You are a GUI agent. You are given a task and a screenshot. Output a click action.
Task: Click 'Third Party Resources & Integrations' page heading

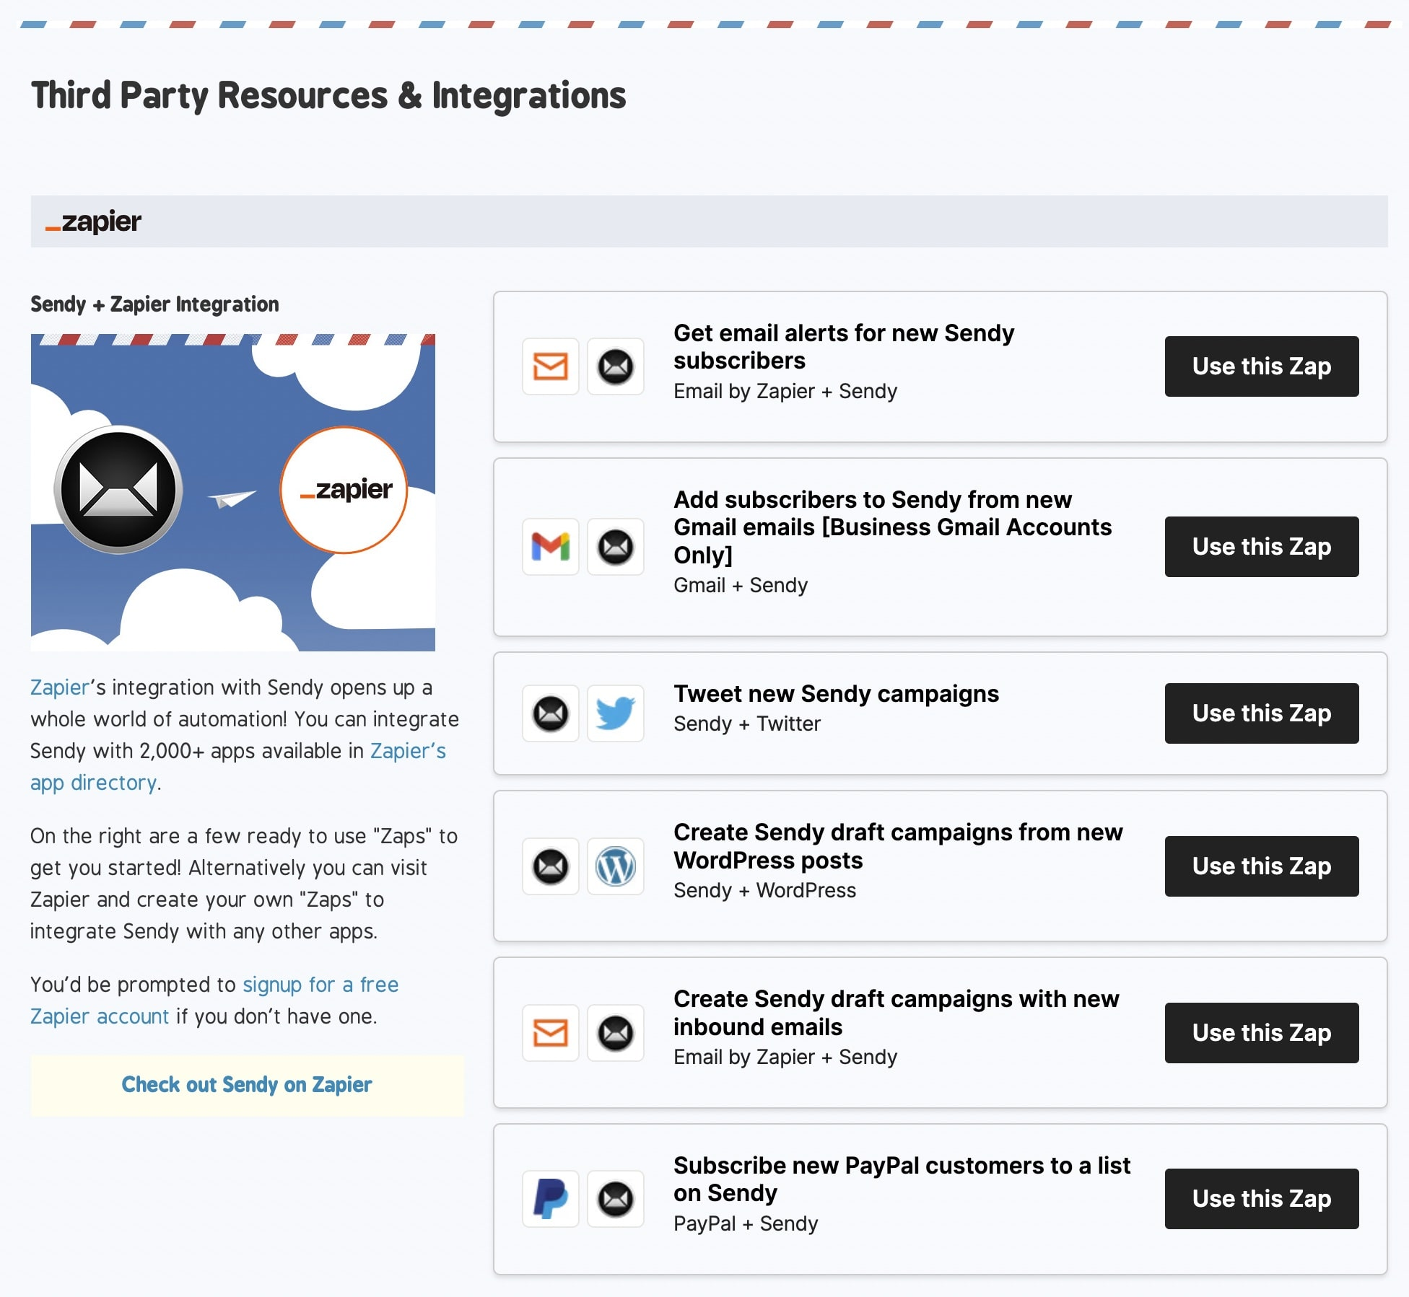(x=328, y=96)
